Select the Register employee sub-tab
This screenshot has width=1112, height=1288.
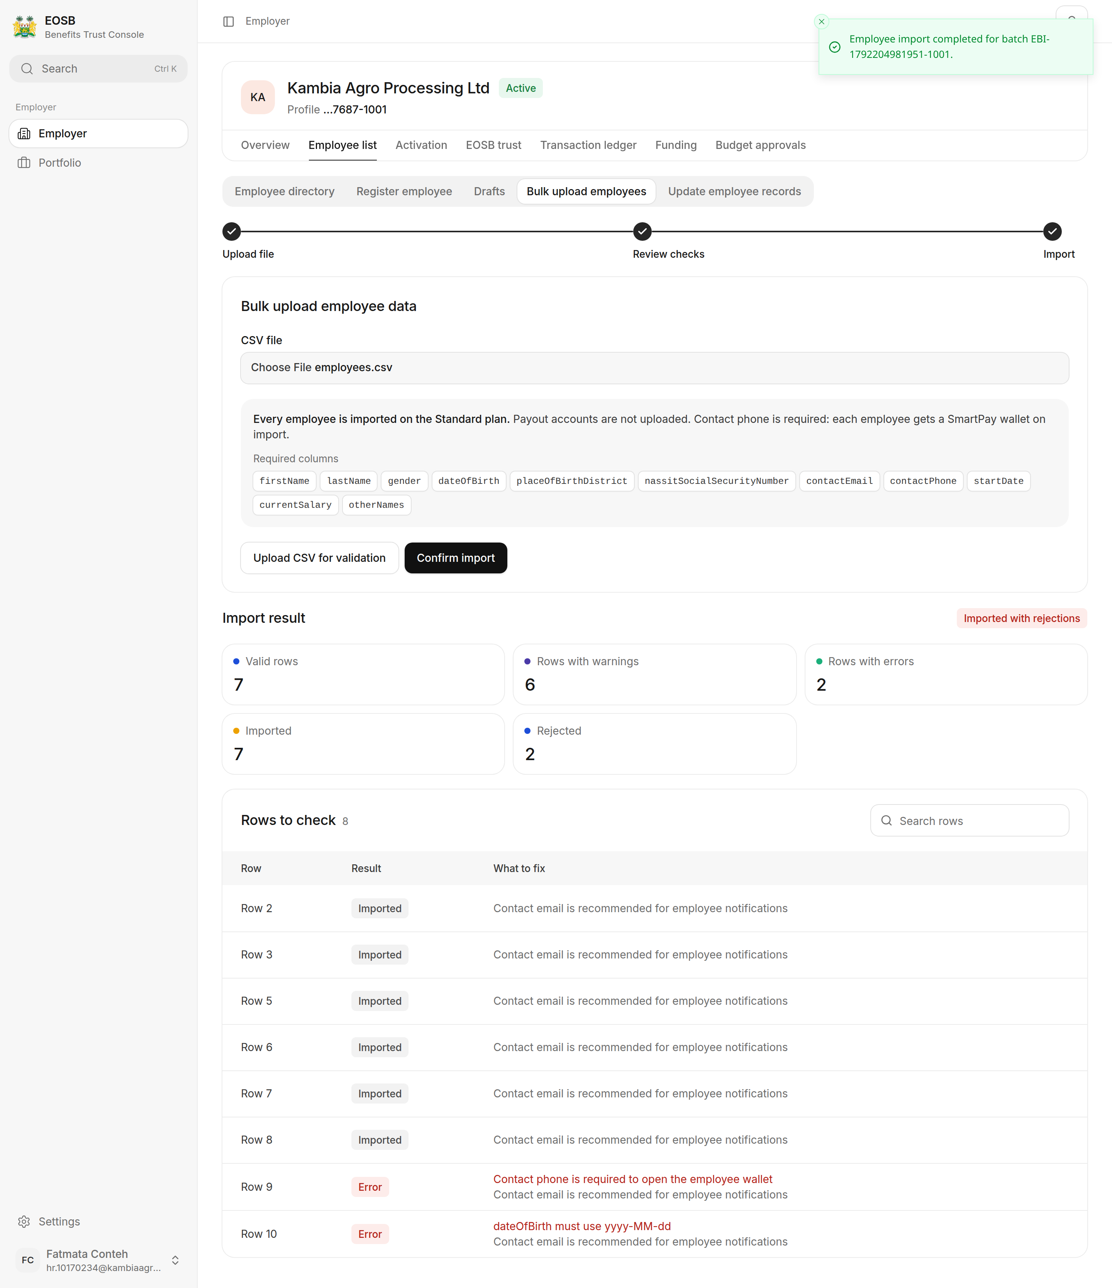coord(404,191)
